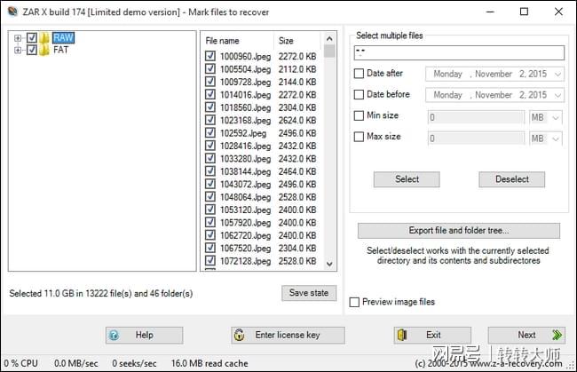The height and width of the screenshot is (372, 577).
Task: Select file name 1043072.Jpeg
Action: coord(245,184)
